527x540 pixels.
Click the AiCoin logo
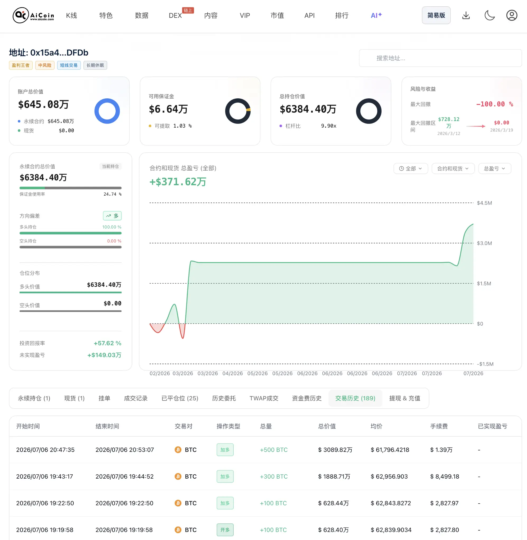pos(34,15)
